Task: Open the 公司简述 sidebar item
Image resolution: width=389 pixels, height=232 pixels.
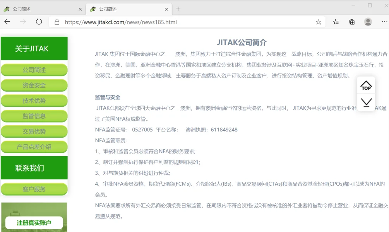Action: (x=34, y=70)
